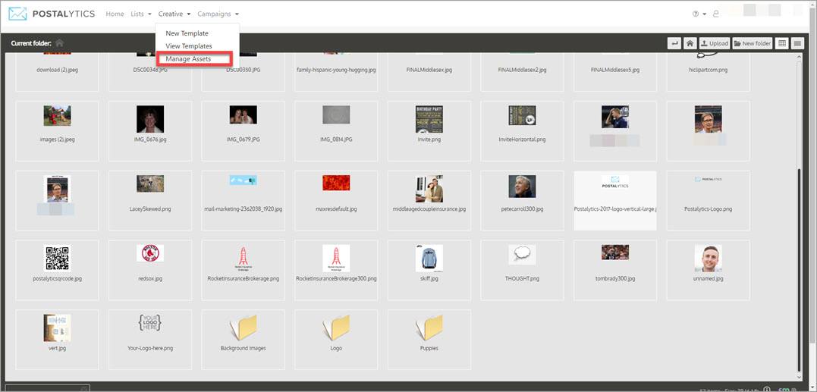Create a New folder
817x392 pixels.
pos(753,43)
